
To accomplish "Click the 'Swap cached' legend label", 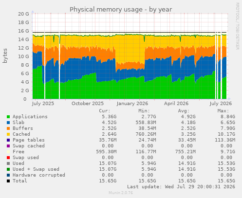I will [29, 146].
